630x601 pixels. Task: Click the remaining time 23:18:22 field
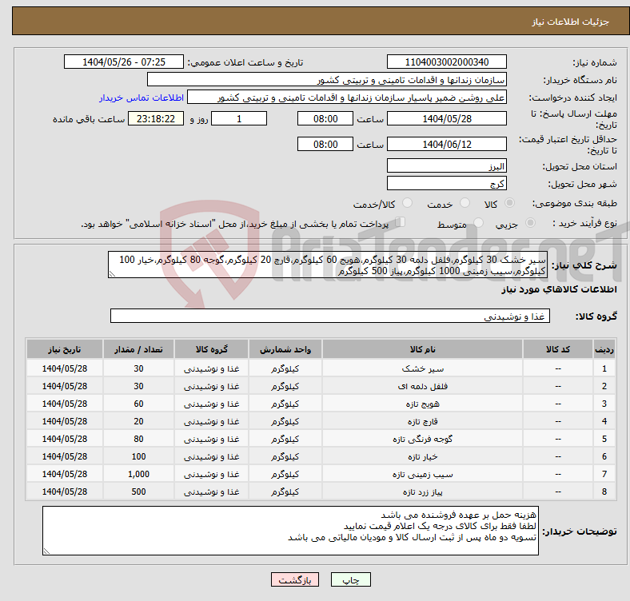pos(156,119)
